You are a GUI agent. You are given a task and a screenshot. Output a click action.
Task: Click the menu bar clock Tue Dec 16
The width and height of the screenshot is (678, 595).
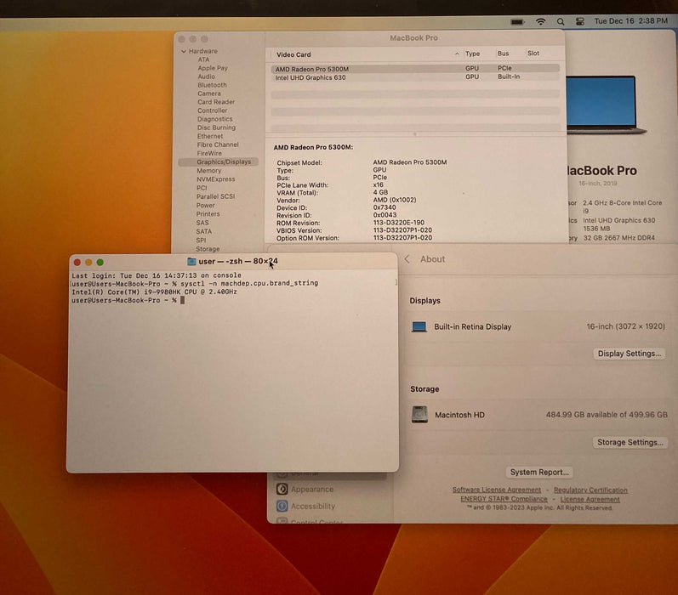tap(631, 21)
